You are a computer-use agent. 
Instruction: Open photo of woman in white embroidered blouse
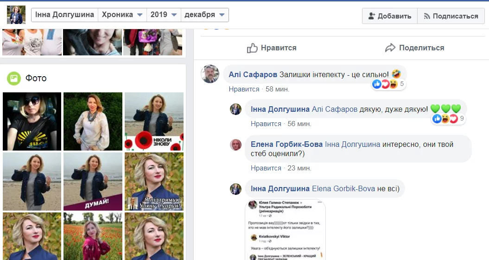pos(93,121)
